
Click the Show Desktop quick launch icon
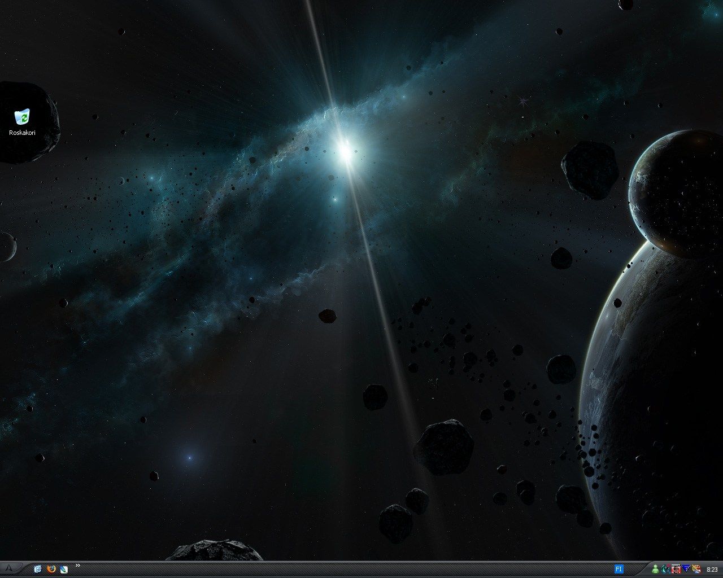point(38,569)
